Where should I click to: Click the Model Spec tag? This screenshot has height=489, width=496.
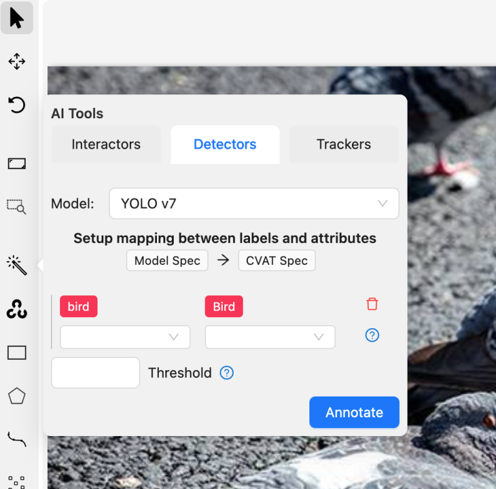pos(167,261)
